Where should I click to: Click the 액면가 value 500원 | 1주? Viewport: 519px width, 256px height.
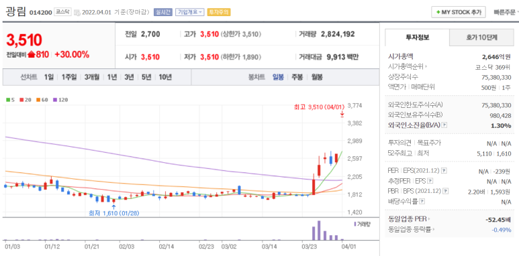tap(496, 87)
